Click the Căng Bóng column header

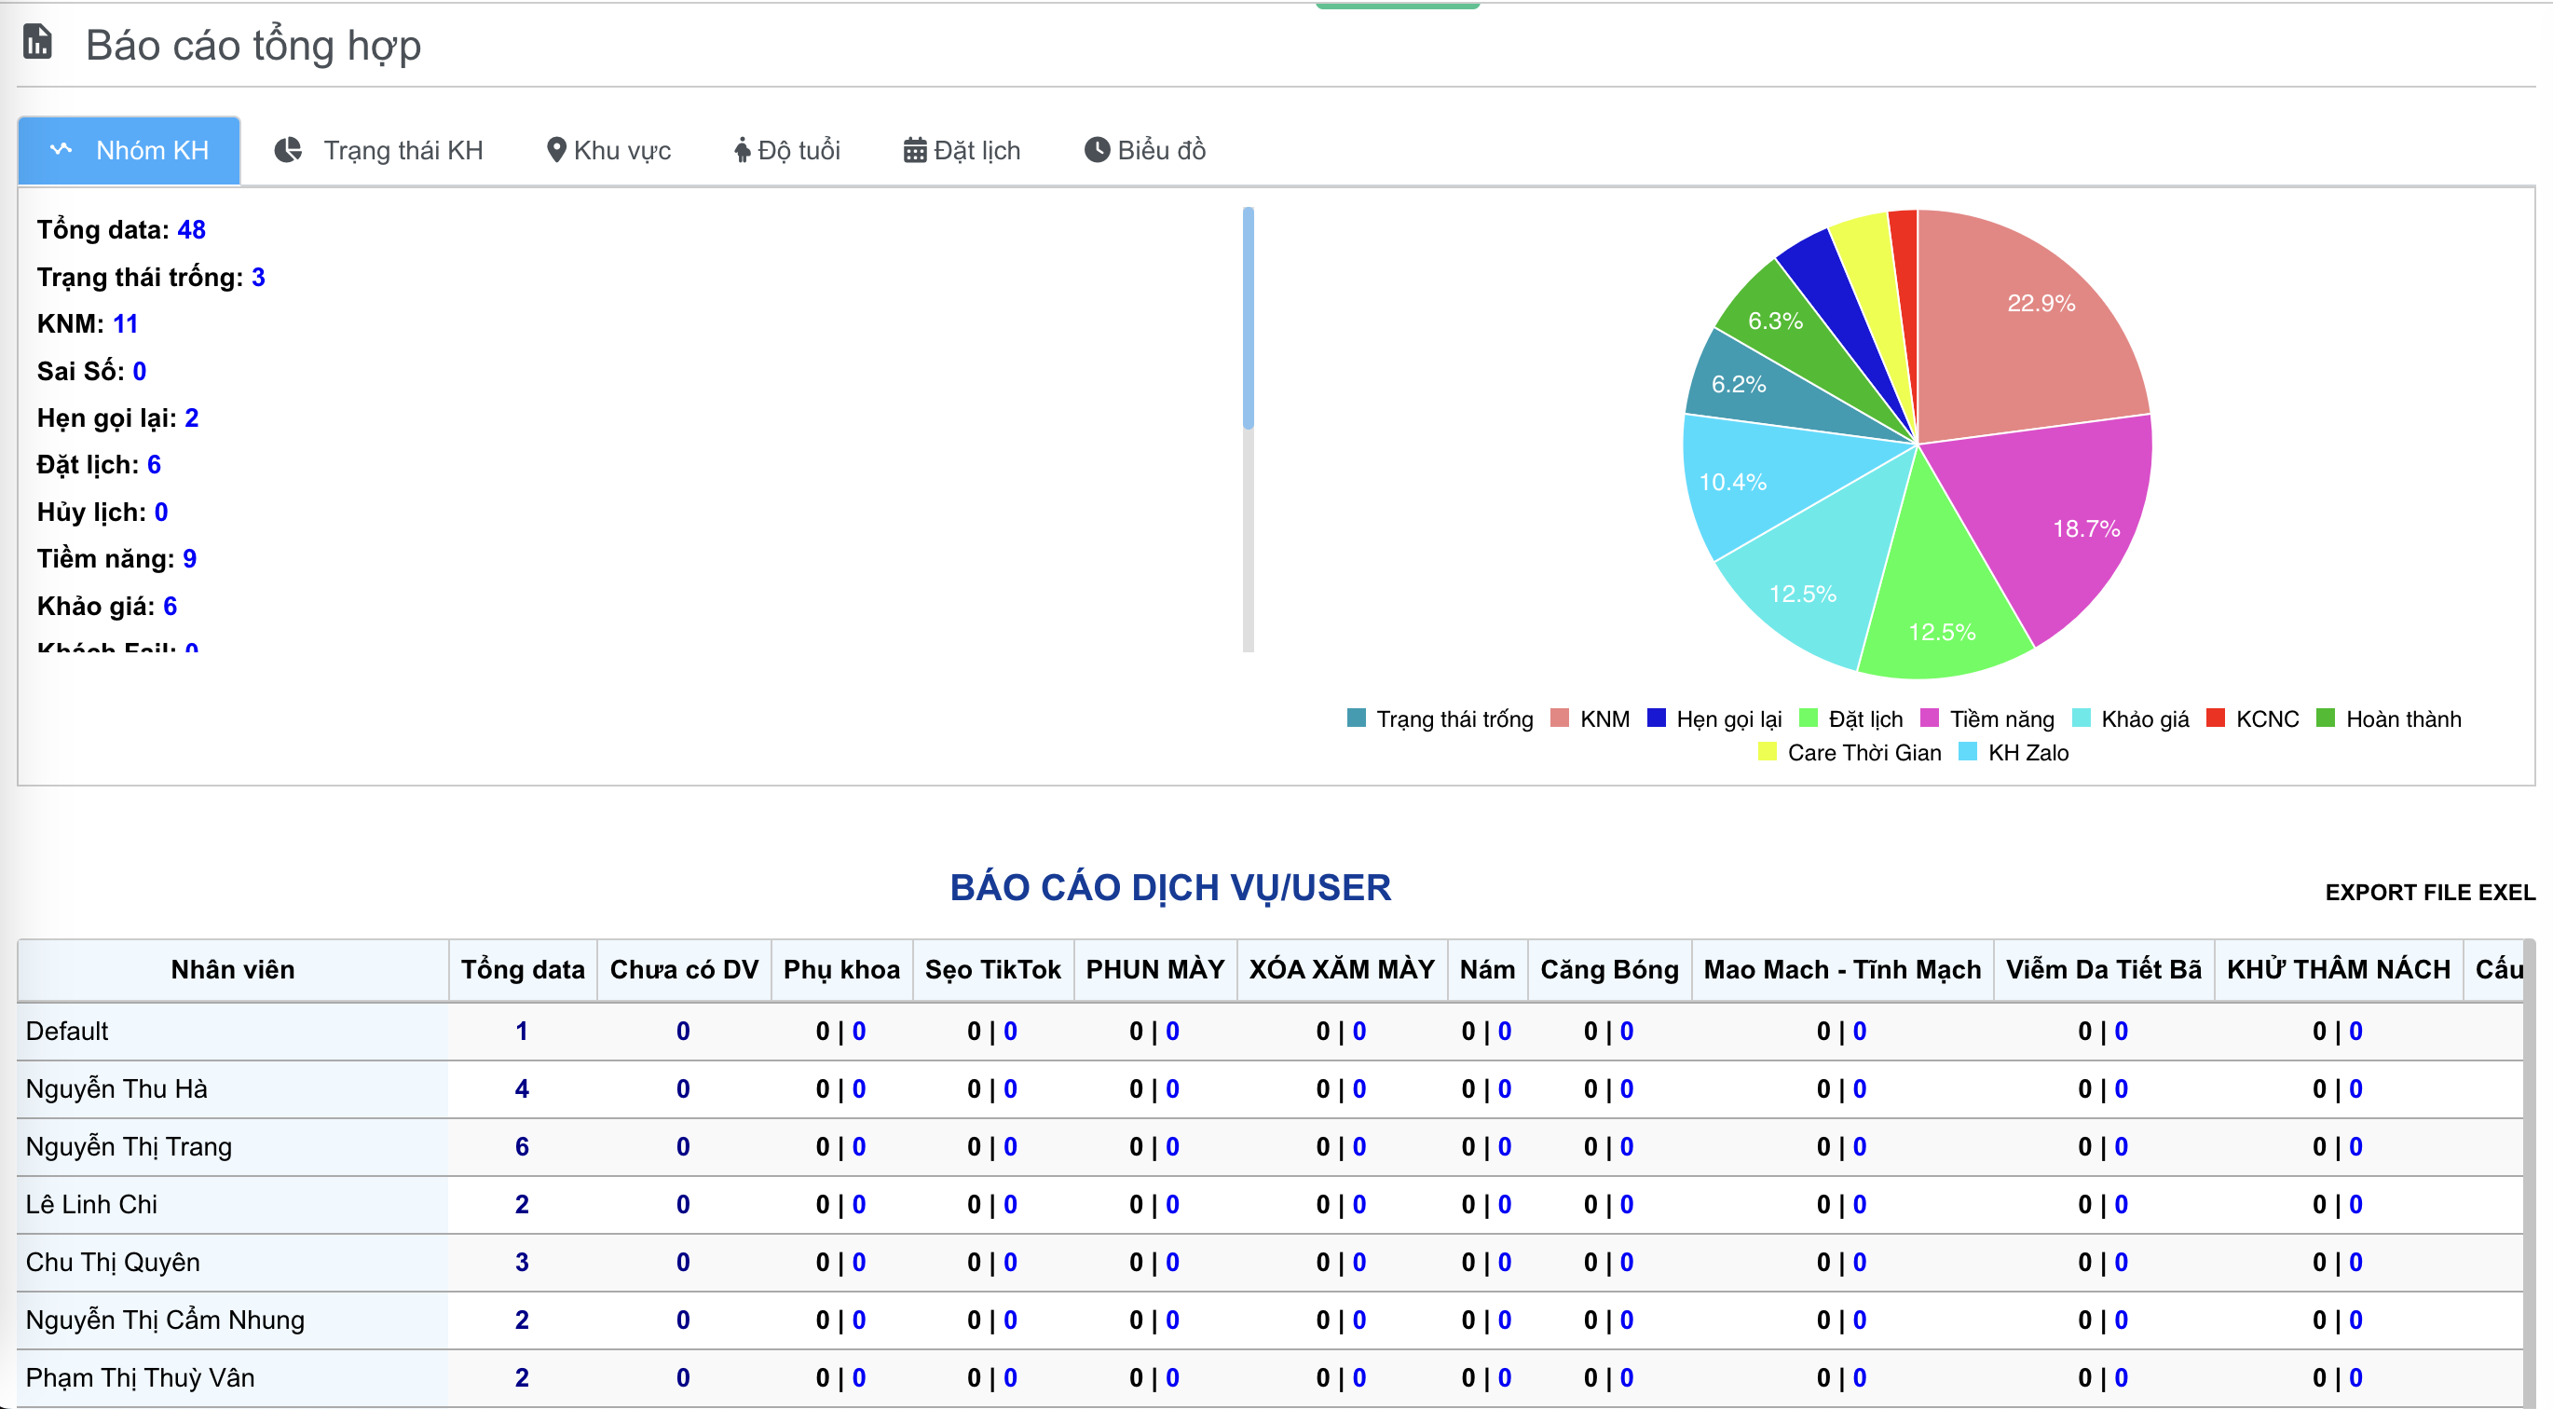pyautogui.click(x=1609, y=969)
